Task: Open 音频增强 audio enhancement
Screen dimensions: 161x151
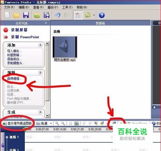Action: pyautogui.click(x=14, y=79)
